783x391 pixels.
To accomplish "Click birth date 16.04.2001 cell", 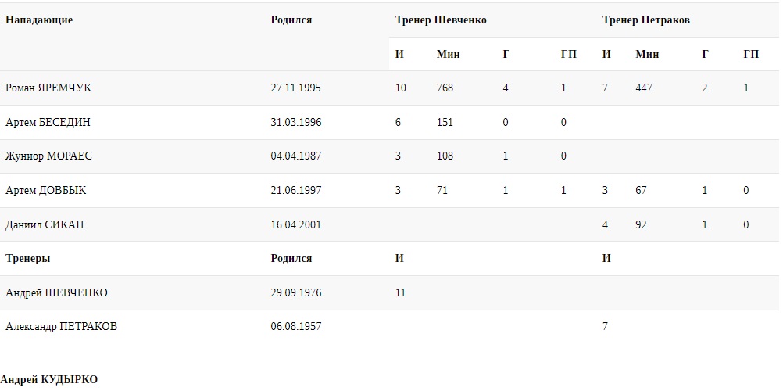I will [295, 225].
